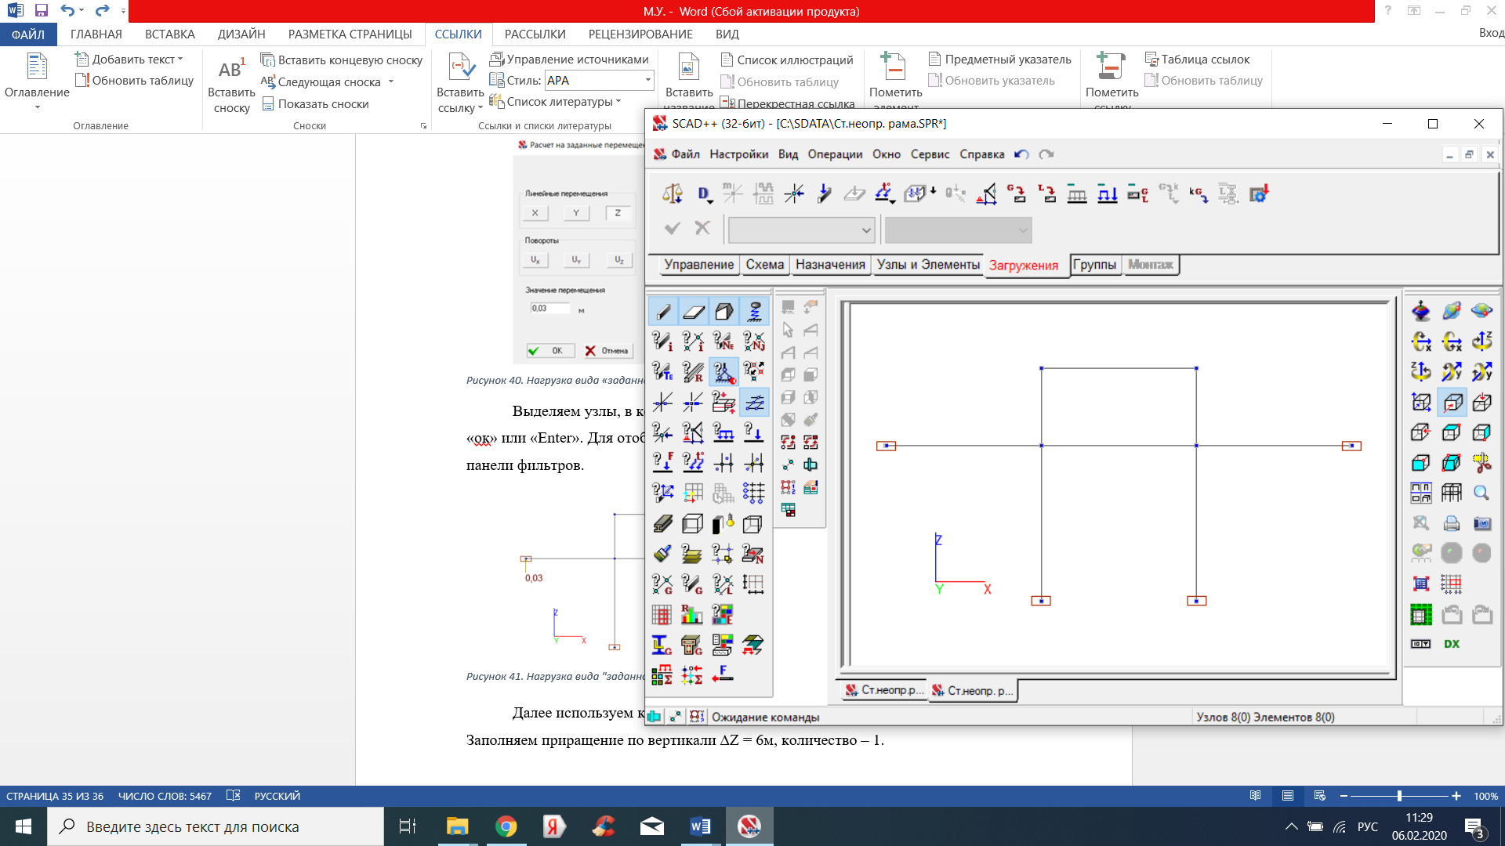Click Показать сноски button

coord(315,104)
